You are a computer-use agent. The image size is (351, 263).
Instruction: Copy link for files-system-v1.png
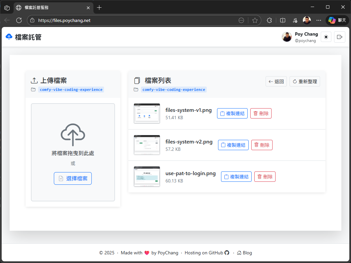pos(232,114)
